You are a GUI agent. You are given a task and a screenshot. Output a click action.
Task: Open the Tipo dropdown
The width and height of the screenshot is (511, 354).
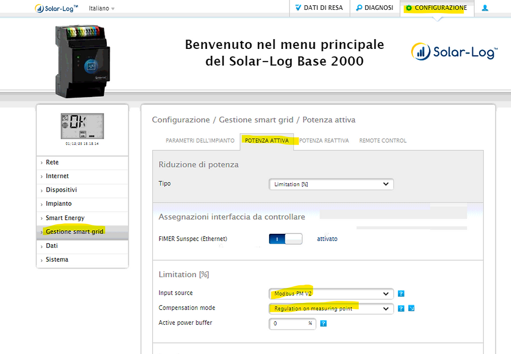click(x=331, y=184)
